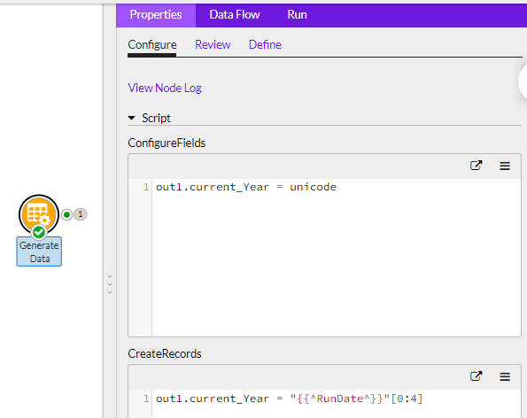The image size is (527, 418).
Task: Click the CreateRecords script code line
Action: click(289, 399)
